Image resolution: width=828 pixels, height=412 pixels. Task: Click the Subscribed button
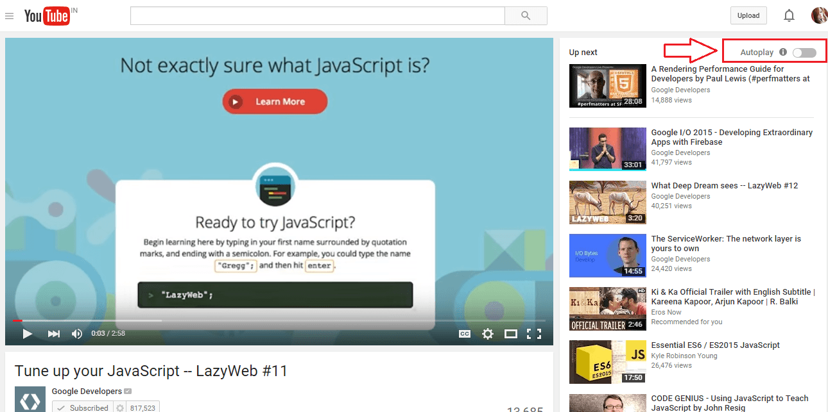coord(83,407)
